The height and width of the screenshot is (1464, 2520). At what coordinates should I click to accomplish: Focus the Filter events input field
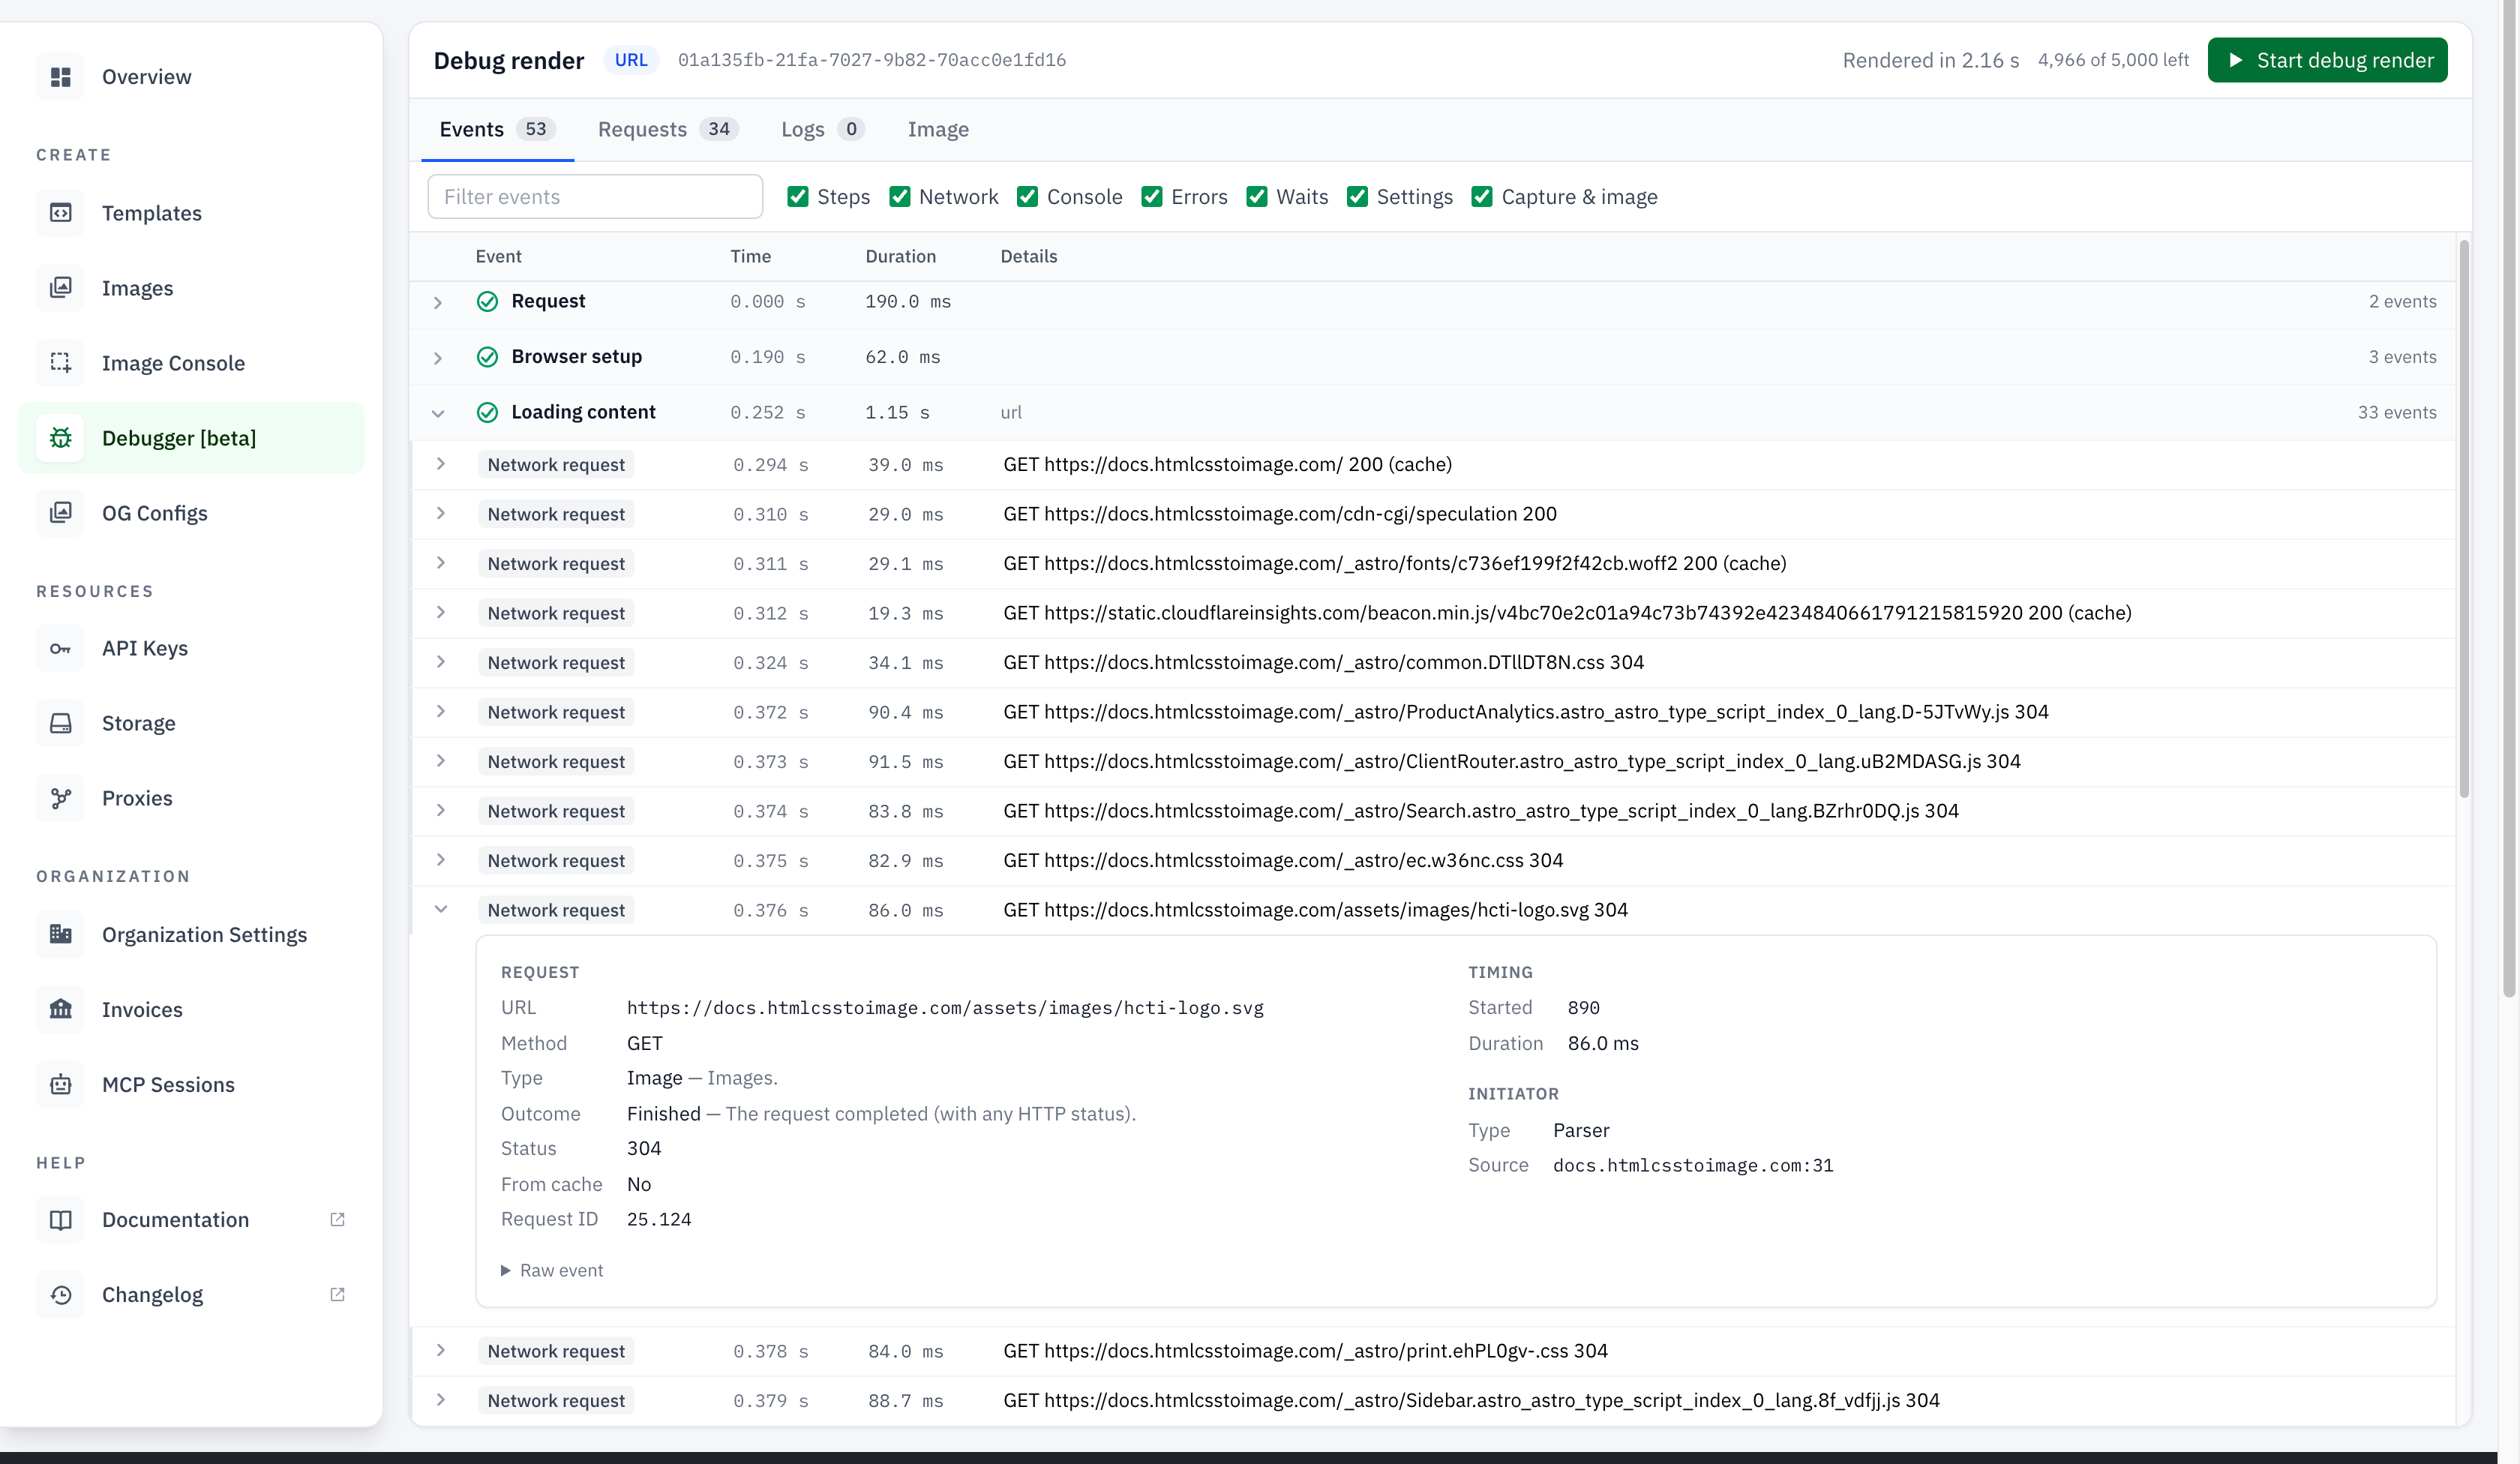pos(595,197)
